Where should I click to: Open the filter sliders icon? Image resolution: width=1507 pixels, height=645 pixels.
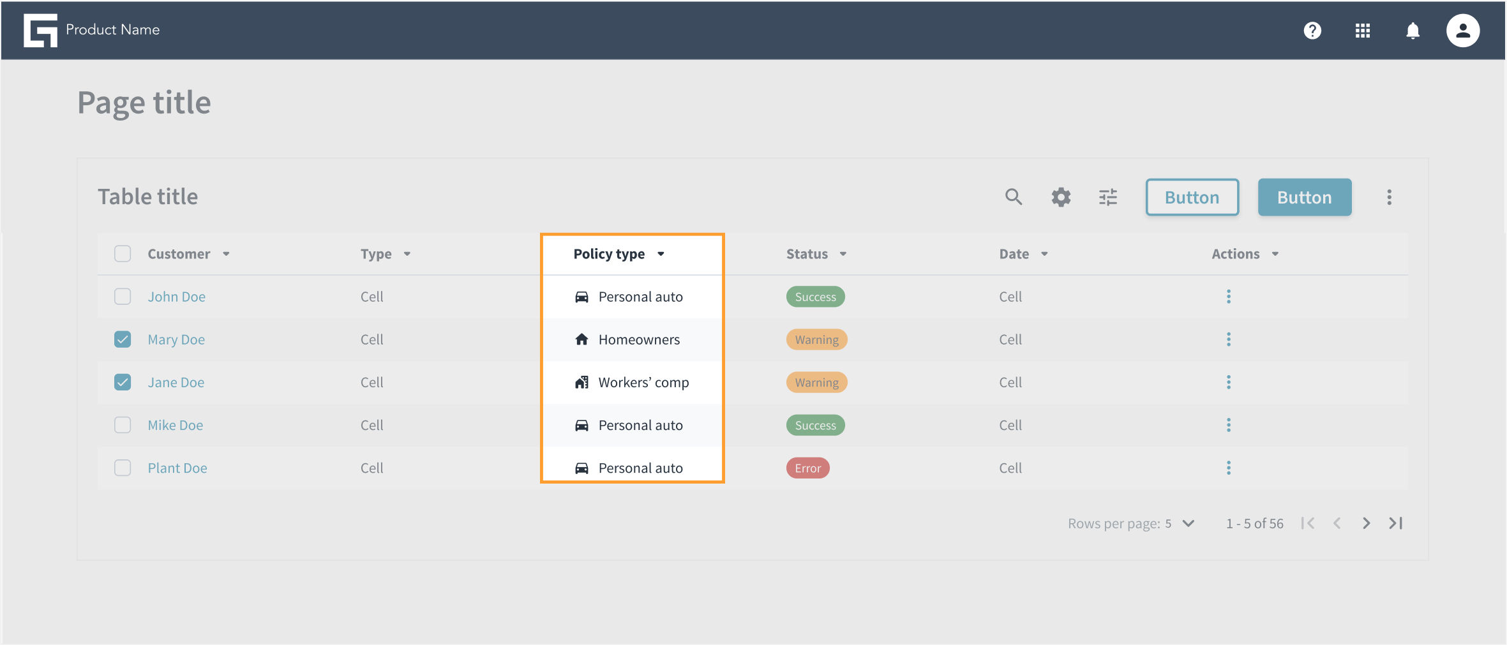1108,197
